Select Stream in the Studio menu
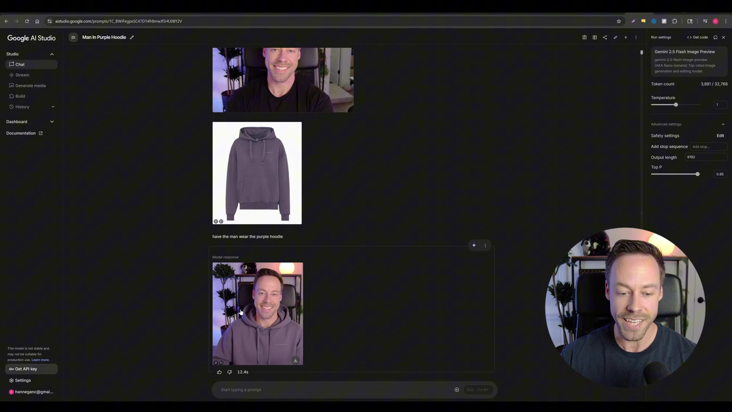Image resolution: width=732 pixels, height=412 pixels. pos(22,75)
